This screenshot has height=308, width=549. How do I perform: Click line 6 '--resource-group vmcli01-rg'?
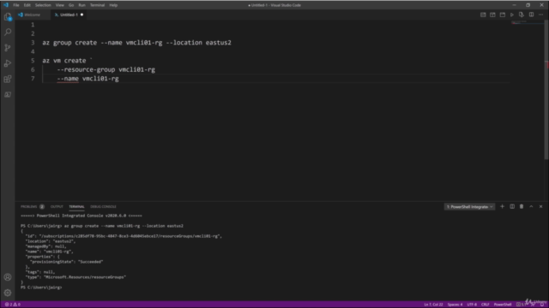[106, 69]
